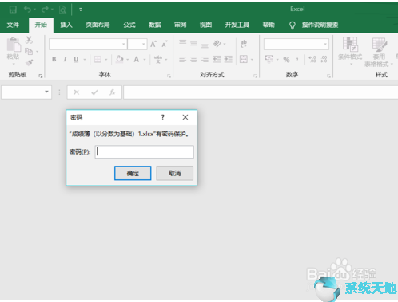Expand the 字体 group dialog launcher
Screen dimensions: 398x302
click(169, 76)
